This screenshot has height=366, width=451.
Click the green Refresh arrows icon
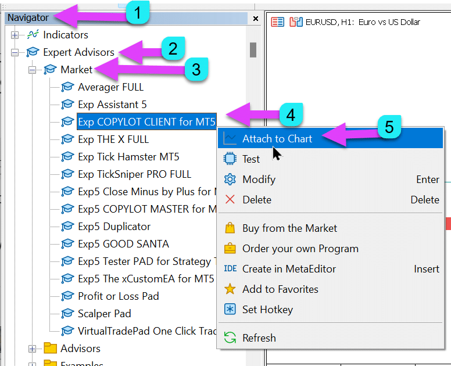click(x=230, y=338)
